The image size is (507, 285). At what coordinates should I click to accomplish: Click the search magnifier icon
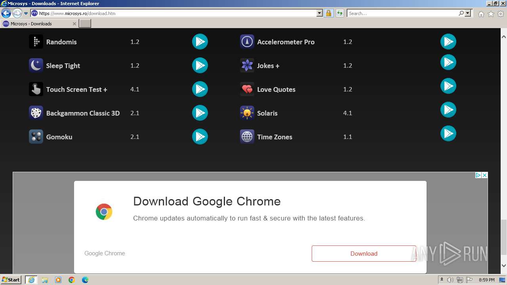[461, 13]
